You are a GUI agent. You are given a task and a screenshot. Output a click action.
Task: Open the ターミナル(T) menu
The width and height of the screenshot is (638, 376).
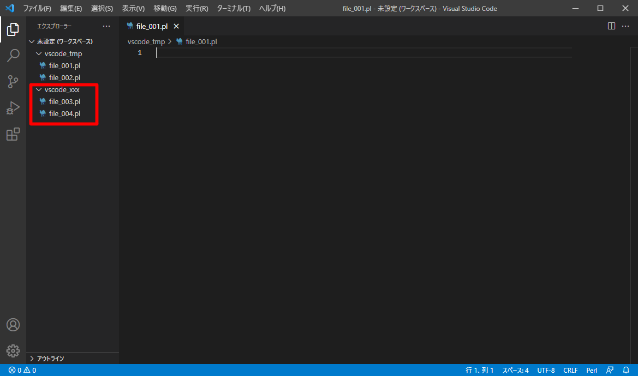[234, 8]
